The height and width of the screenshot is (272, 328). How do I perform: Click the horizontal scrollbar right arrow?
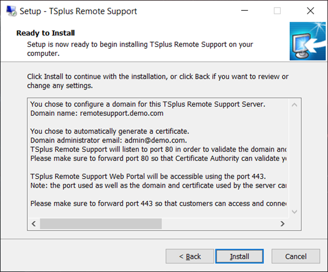(282, 224)
